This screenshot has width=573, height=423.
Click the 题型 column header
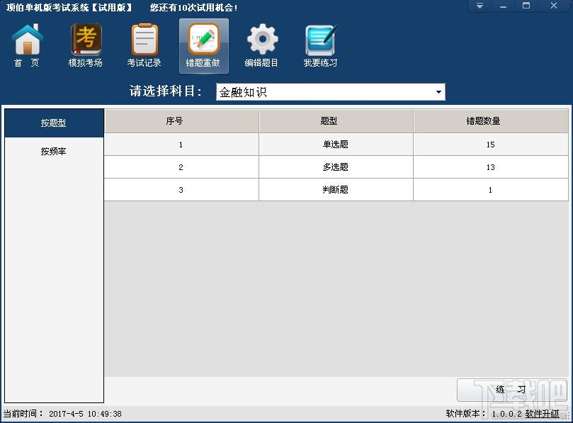tap(335, 121)
